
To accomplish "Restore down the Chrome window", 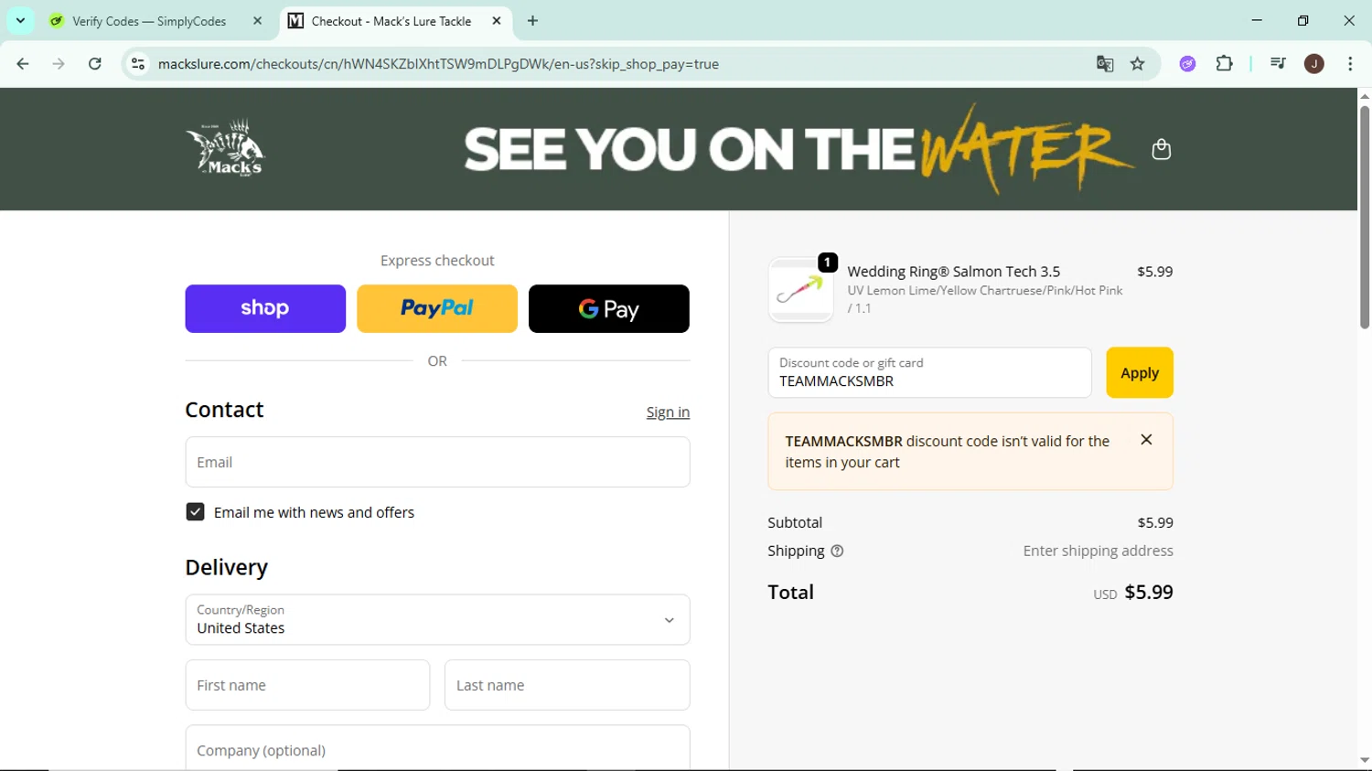I will tap(1302, 20).
